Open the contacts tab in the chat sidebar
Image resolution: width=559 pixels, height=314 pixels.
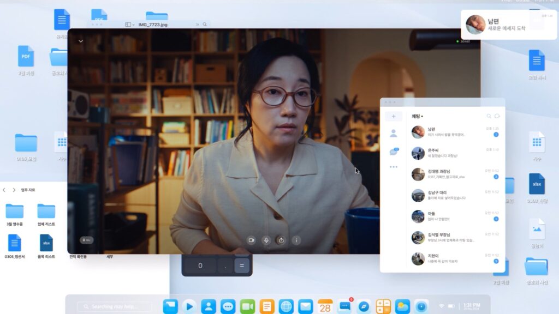point(393,133)
